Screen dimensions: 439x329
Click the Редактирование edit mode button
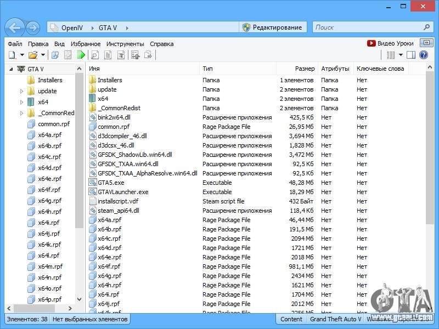(273, 27)
